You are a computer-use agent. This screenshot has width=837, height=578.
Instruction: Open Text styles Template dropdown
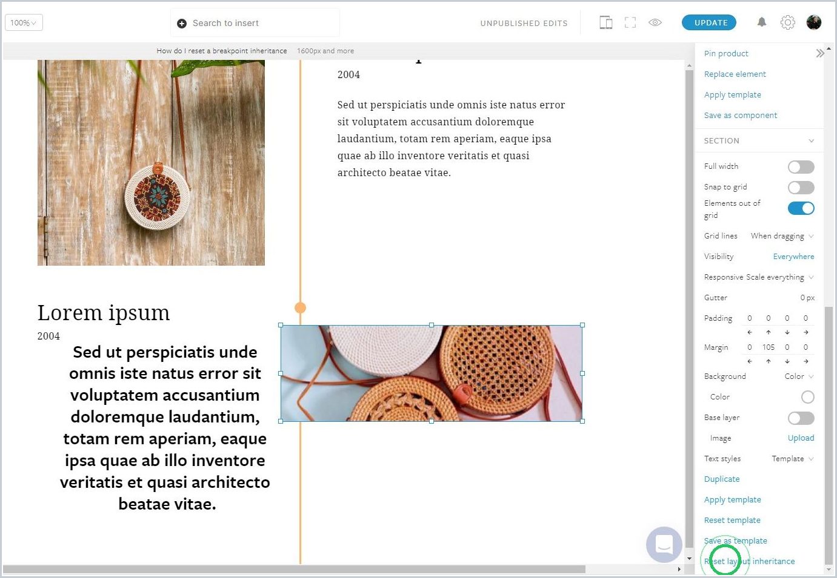793,459
